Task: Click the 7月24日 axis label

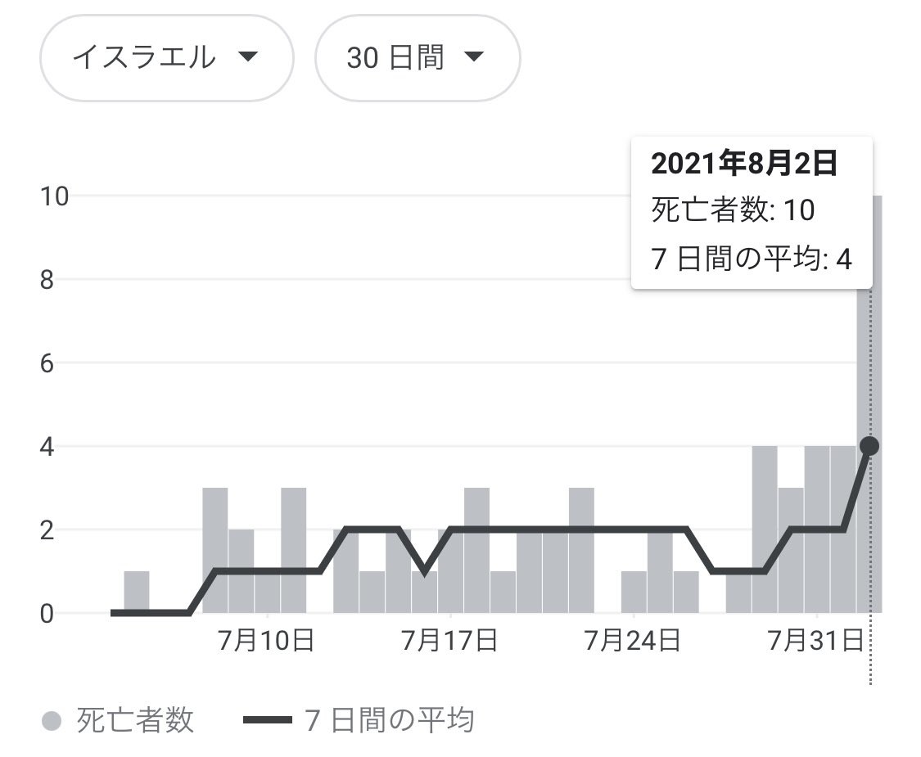Action: click(x=633, y=640)
